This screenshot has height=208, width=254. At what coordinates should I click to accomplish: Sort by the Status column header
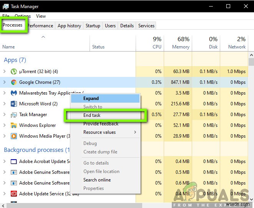[x=113, y=43]
